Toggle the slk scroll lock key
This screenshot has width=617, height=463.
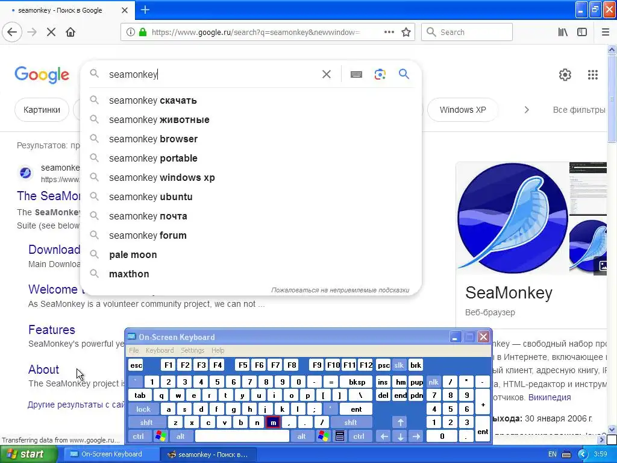(399, 365)
